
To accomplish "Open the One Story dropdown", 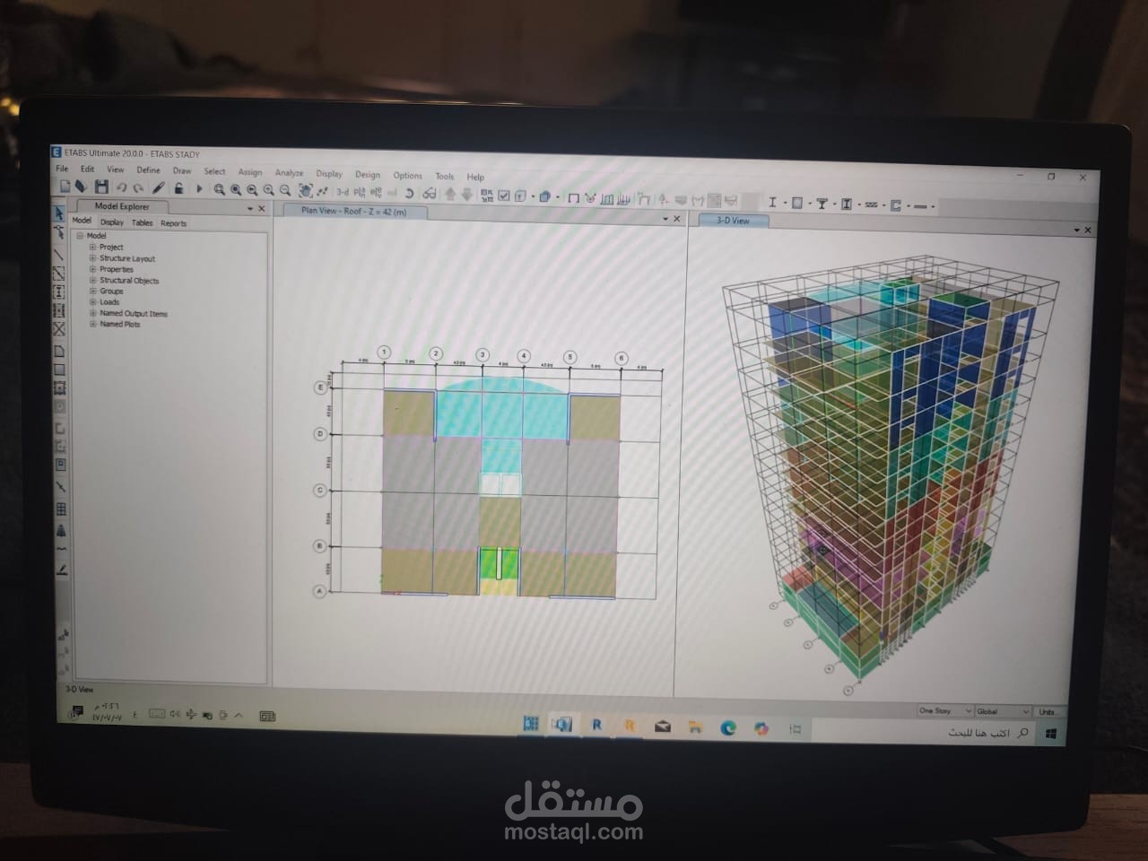I will point(969,710).
